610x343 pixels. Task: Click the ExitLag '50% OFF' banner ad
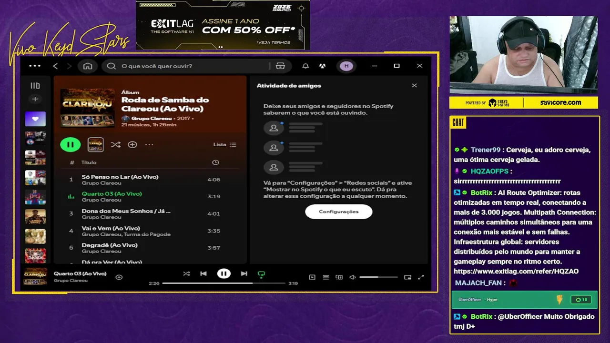pyautogui.click(x=223, y=25)
